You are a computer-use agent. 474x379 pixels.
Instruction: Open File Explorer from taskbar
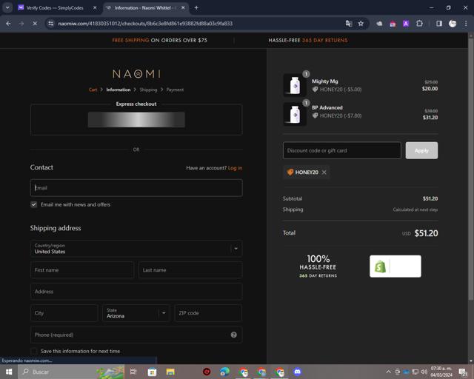[170, 372]
